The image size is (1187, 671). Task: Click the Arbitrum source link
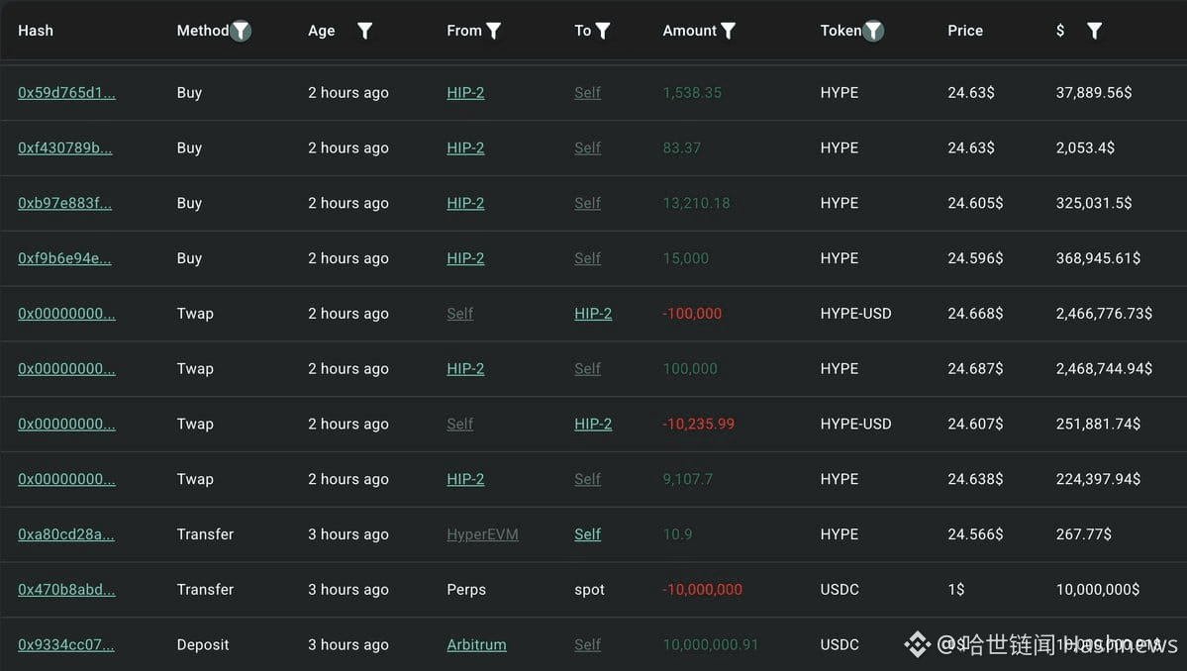[x=476, y=644]
